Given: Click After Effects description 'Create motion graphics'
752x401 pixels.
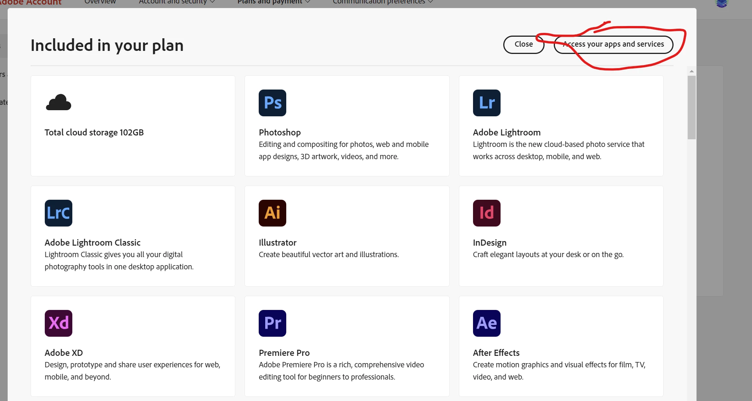Looking at the screenshot, I should coord(559,371).
